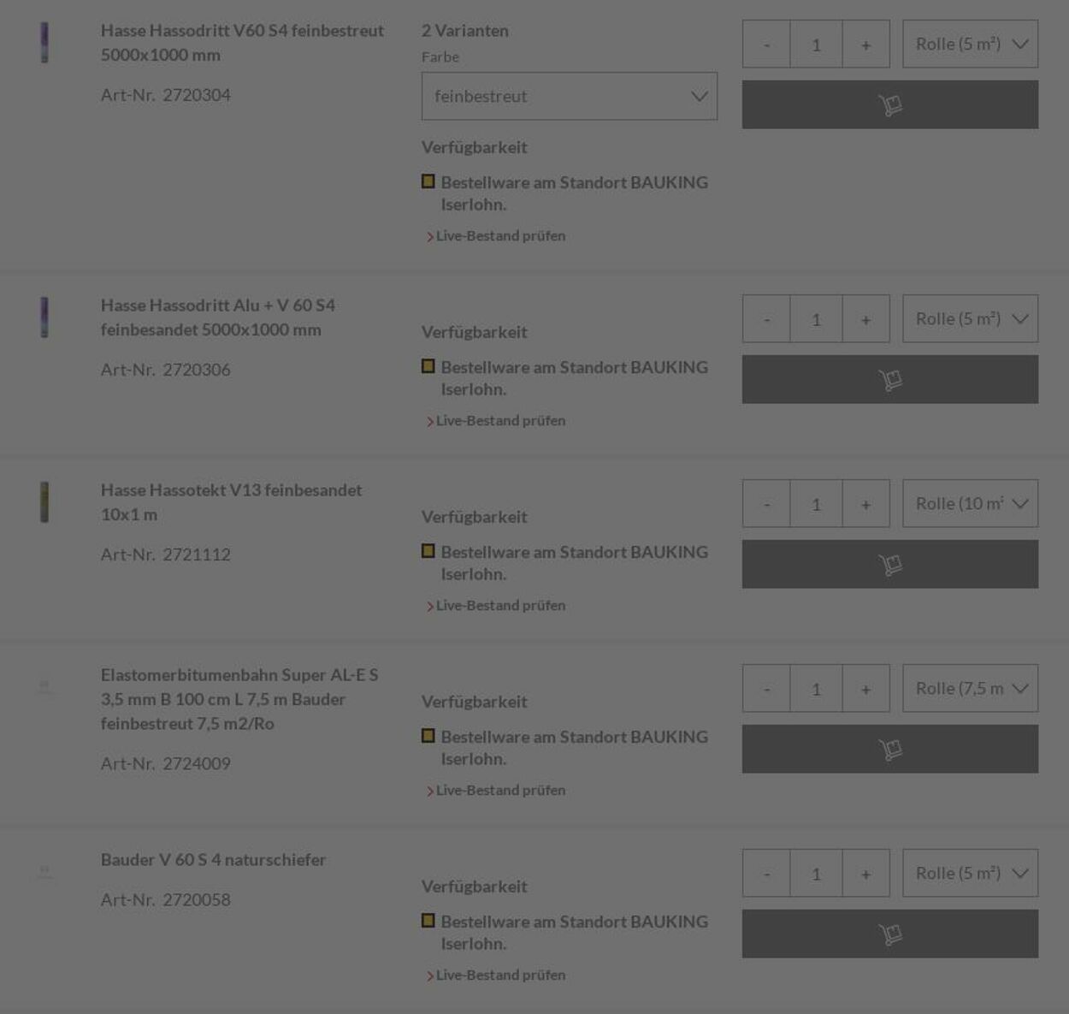Expand Rolle (7,5 m) unit dropdown

pos(970,688)
